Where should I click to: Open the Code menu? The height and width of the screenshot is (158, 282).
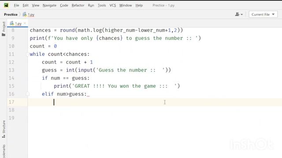click(64, 5)
